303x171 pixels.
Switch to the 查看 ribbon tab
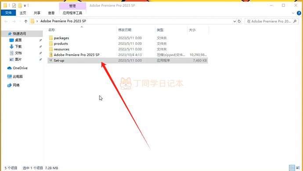click(x=51, y=13)
